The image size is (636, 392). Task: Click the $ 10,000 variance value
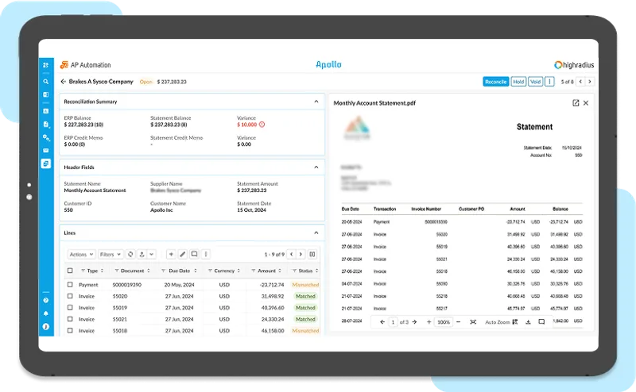click(247, 125)
